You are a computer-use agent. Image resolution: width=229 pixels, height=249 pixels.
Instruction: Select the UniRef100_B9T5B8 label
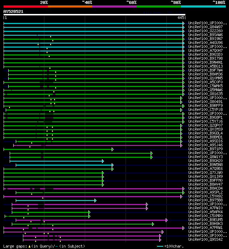click(205, 200)
